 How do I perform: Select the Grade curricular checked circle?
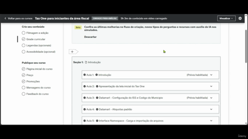click(x=23, y=39)
